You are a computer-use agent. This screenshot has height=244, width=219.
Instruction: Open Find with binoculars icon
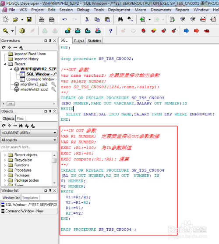point(120,19)
